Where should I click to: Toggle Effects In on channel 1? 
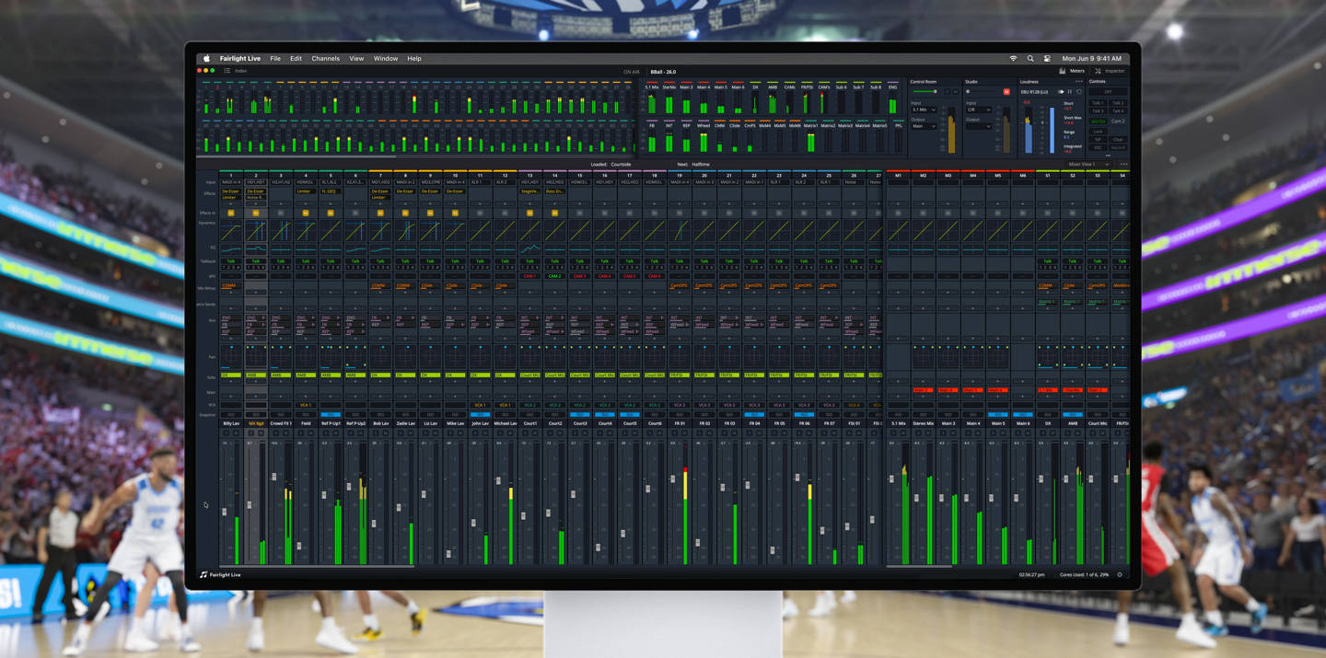pyautogui.click(x=231, y=214)
